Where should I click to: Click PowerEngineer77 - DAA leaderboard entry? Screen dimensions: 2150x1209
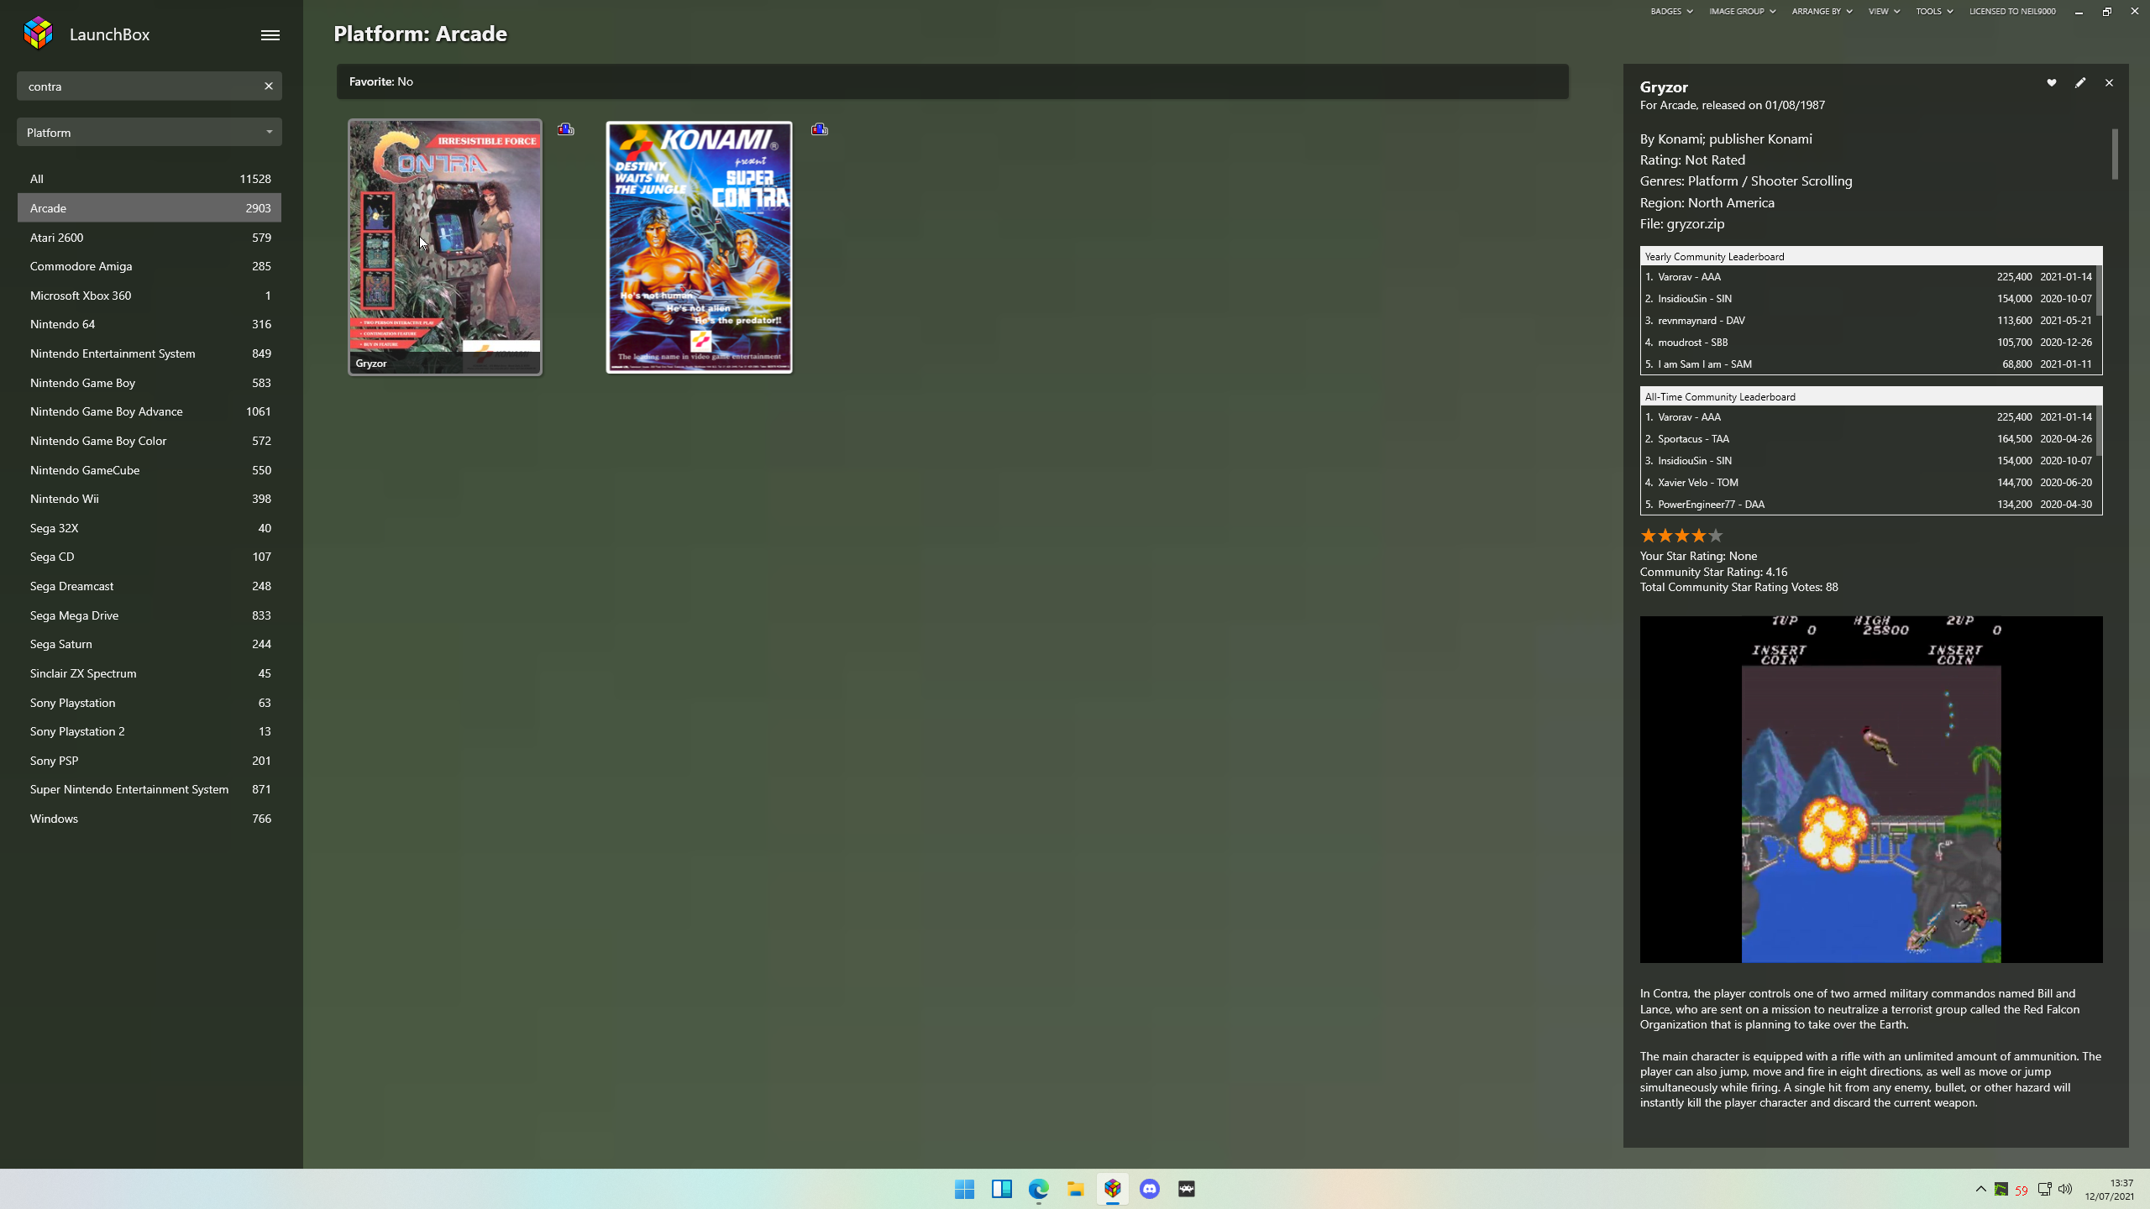[x=1868, y=504]
